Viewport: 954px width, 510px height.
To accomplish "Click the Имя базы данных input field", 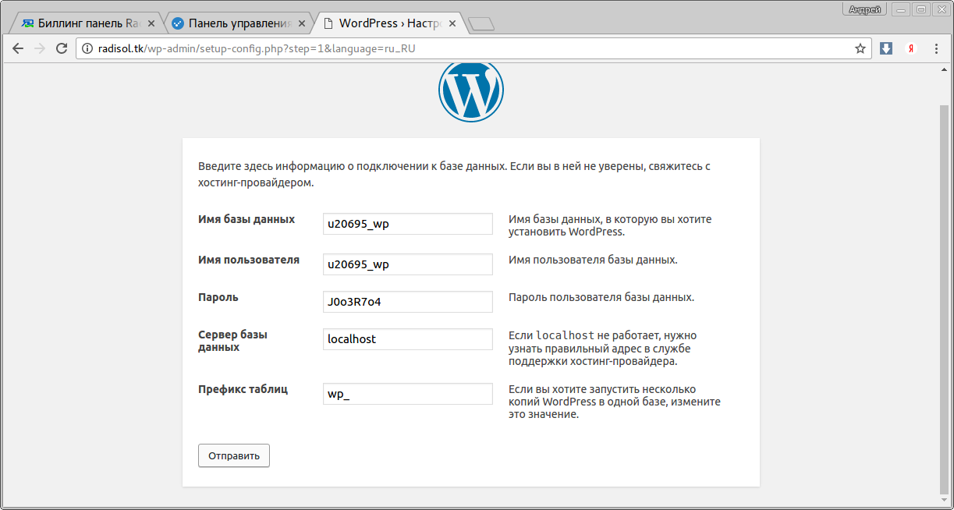I will (x=408, y=224).
